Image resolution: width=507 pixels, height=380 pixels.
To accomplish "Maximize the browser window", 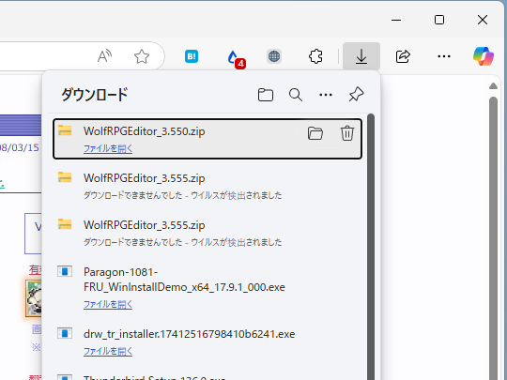I will [439, 20].
